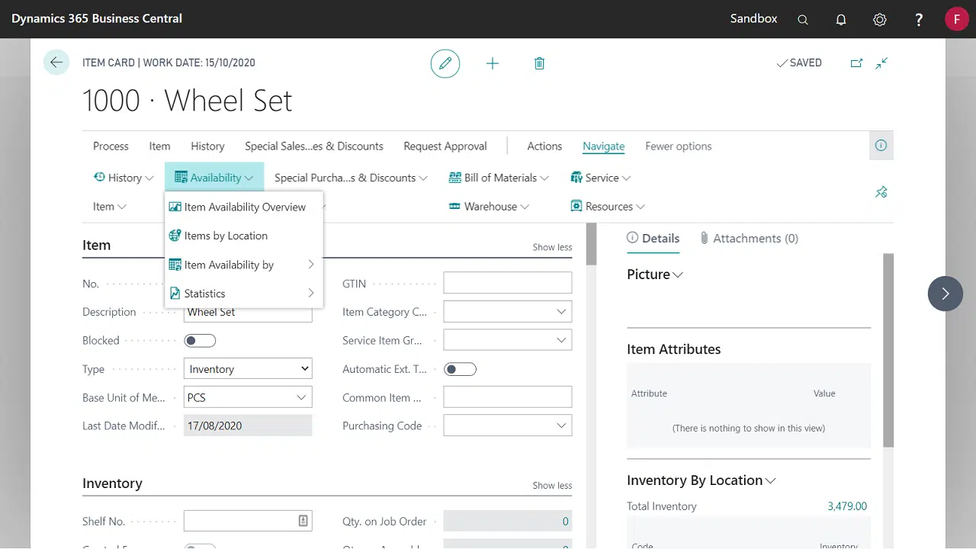Click the search magnifier icon

[803, 20]
